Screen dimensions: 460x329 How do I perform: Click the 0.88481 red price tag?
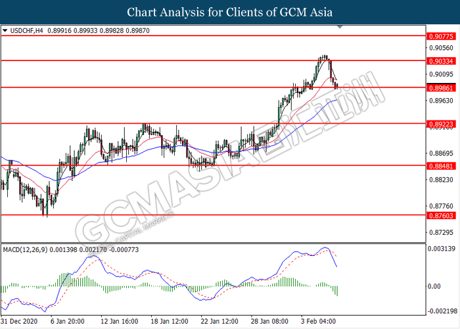(439, 165)
